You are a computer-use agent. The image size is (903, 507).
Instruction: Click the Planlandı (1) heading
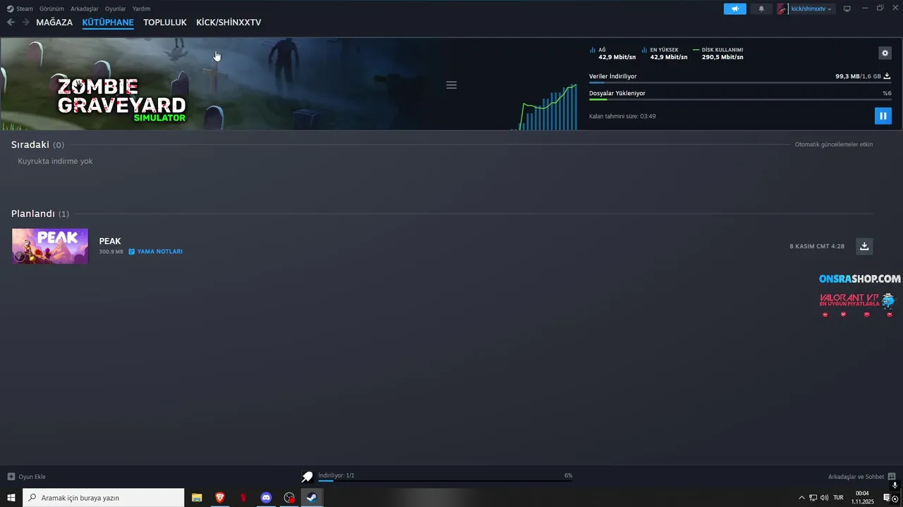coord(40,213)
